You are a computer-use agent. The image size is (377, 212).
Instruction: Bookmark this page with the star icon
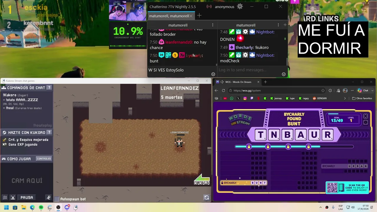323,90
